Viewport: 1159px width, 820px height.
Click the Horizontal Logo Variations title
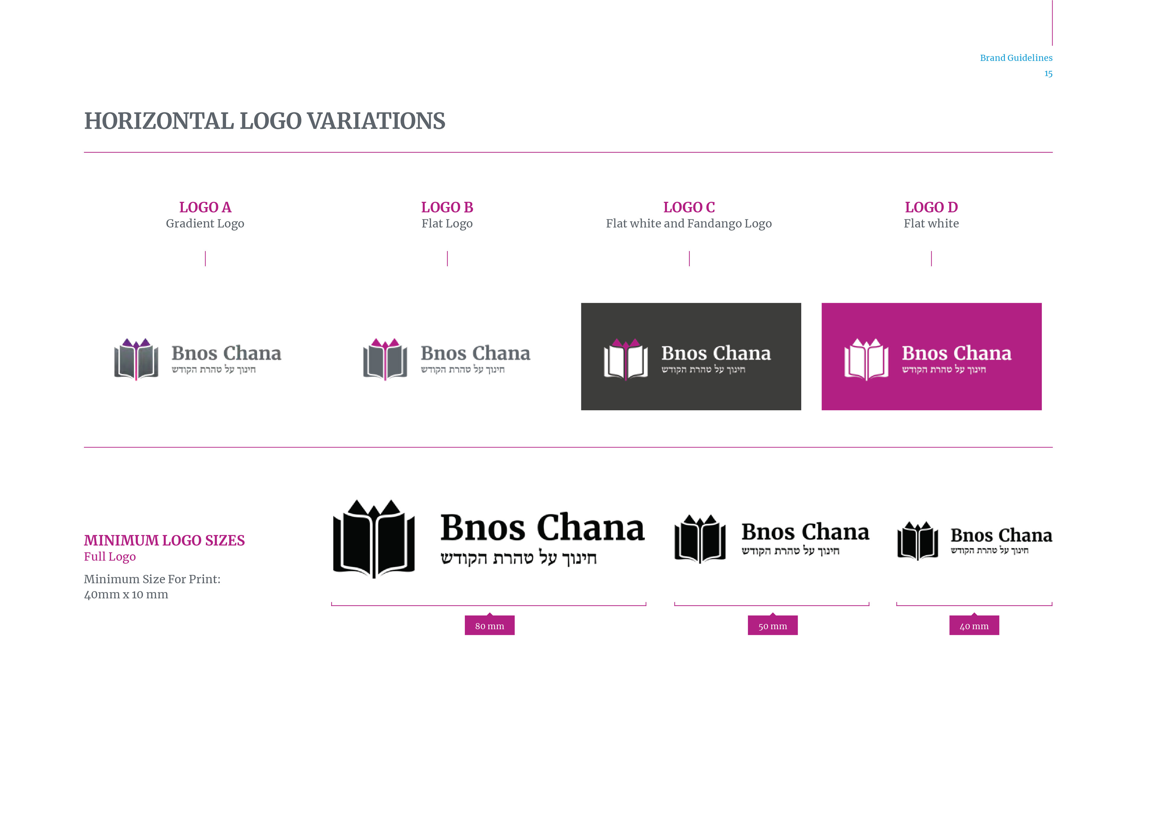(x=264, y=121)
